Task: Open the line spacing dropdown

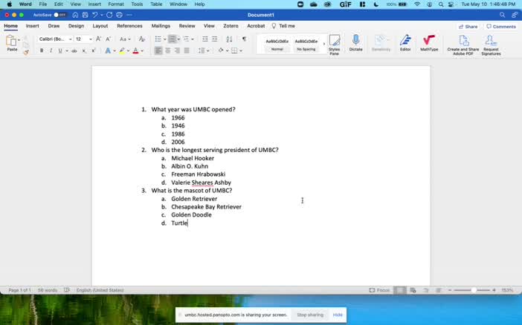Action: click(x=204, y=51)
